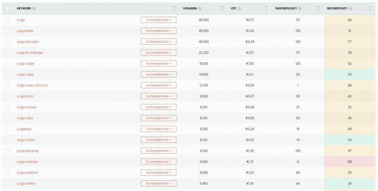Click paid difficulty 1 for yoga mady morrison
378x191 pixels.
tap(298, 85)
